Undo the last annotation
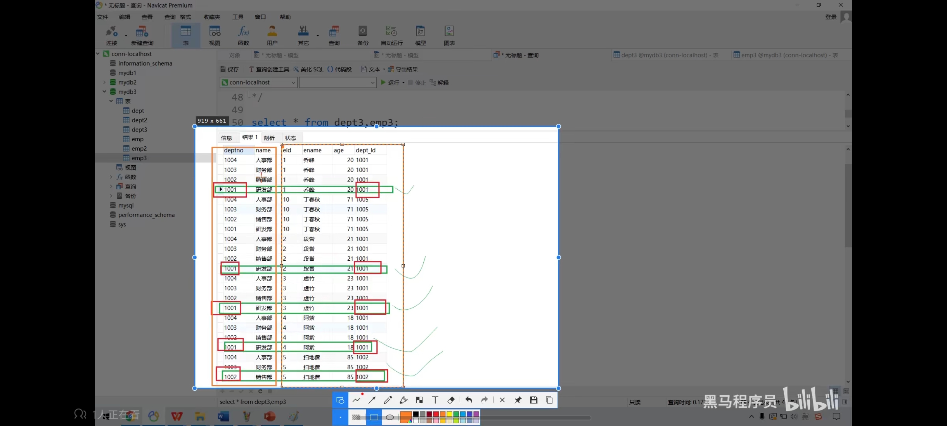Viewport: 947px width, 426px height. (x=468, y=400)
